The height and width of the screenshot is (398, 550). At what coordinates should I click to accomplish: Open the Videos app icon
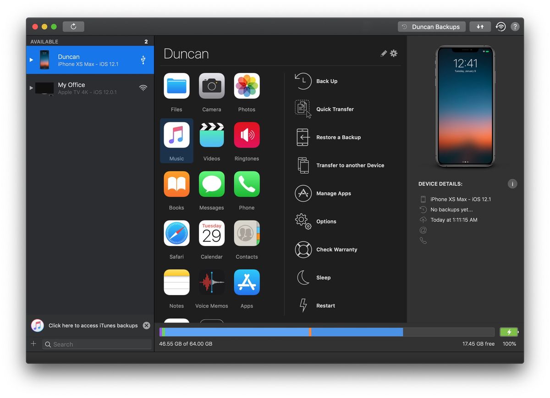[x=212, y=135]
